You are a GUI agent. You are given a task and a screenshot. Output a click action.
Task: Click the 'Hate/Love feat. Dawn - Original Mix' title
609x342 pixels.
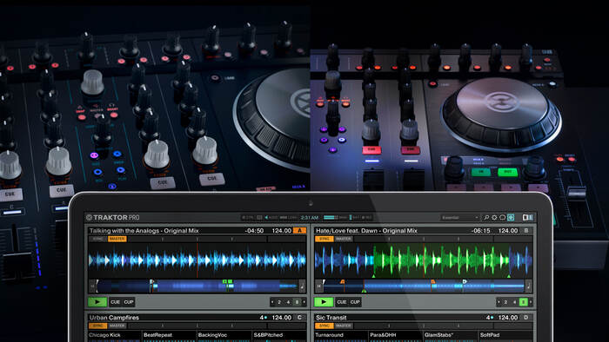tap(366, 230)
